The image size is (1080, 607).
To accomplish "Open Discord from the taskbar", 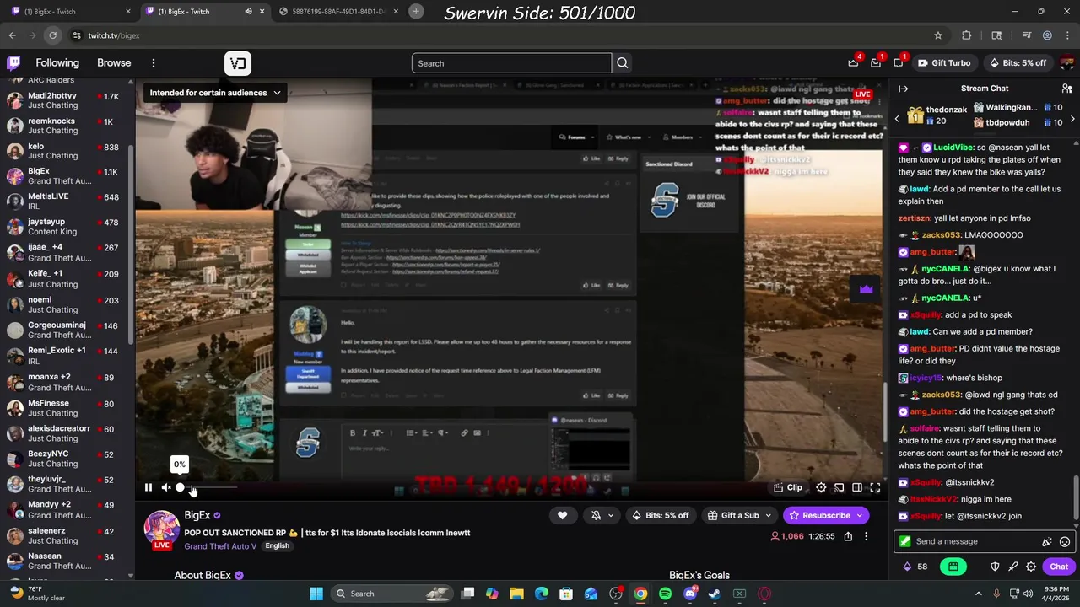I will click(x=690, y=594).
